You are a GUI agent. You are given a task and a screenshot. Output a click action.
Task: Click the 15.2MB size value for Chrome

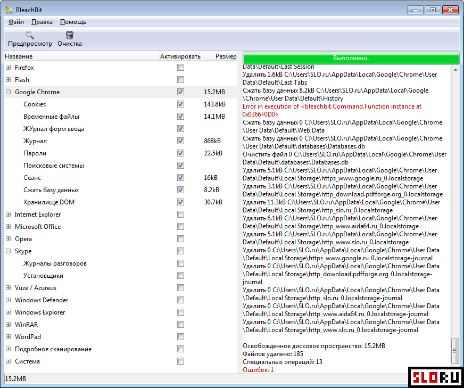click(x=214, y=92)
